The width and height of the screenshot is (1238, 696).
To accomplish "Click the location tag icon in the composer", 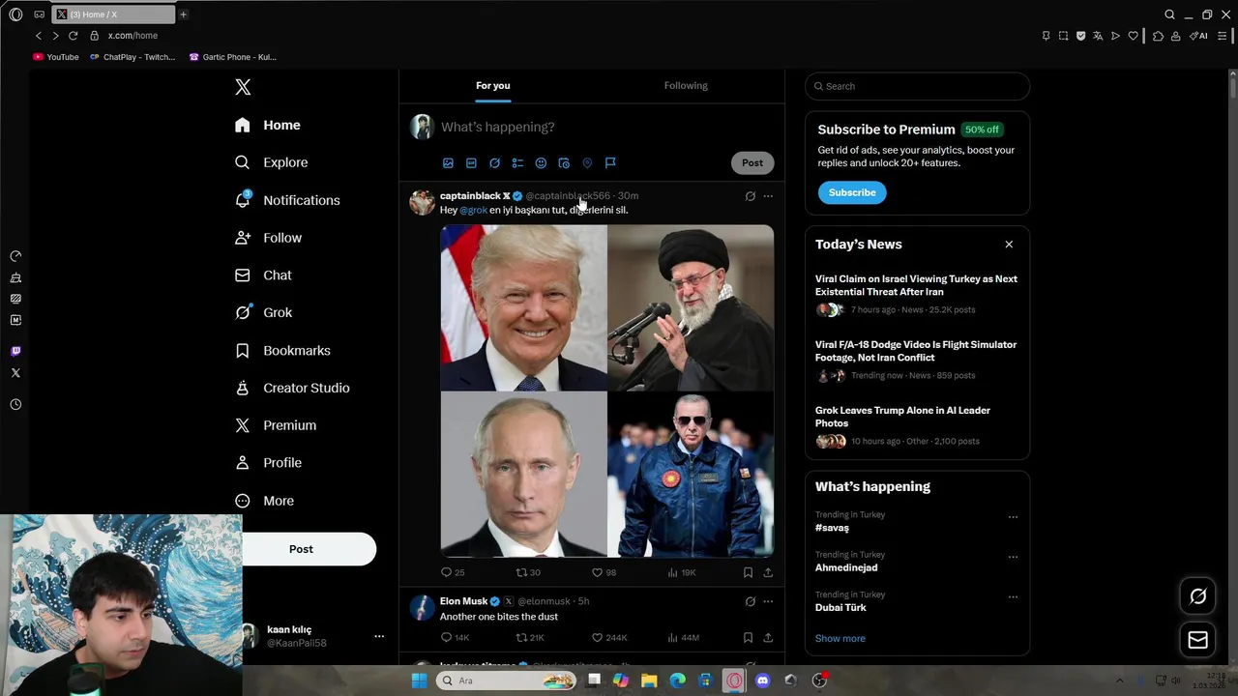I will pyautogui.click(x=587, y=163).
